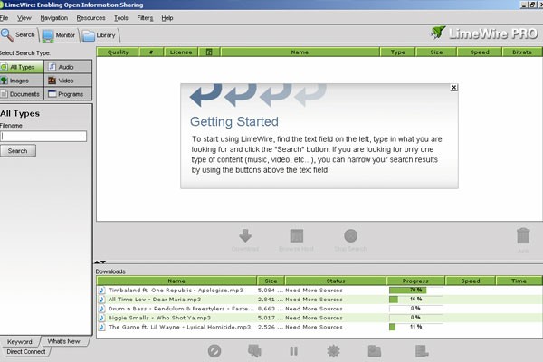The height and width of the screenshot is (362, 543).
Task: Select the Images search type
Action: pos(22,81)
